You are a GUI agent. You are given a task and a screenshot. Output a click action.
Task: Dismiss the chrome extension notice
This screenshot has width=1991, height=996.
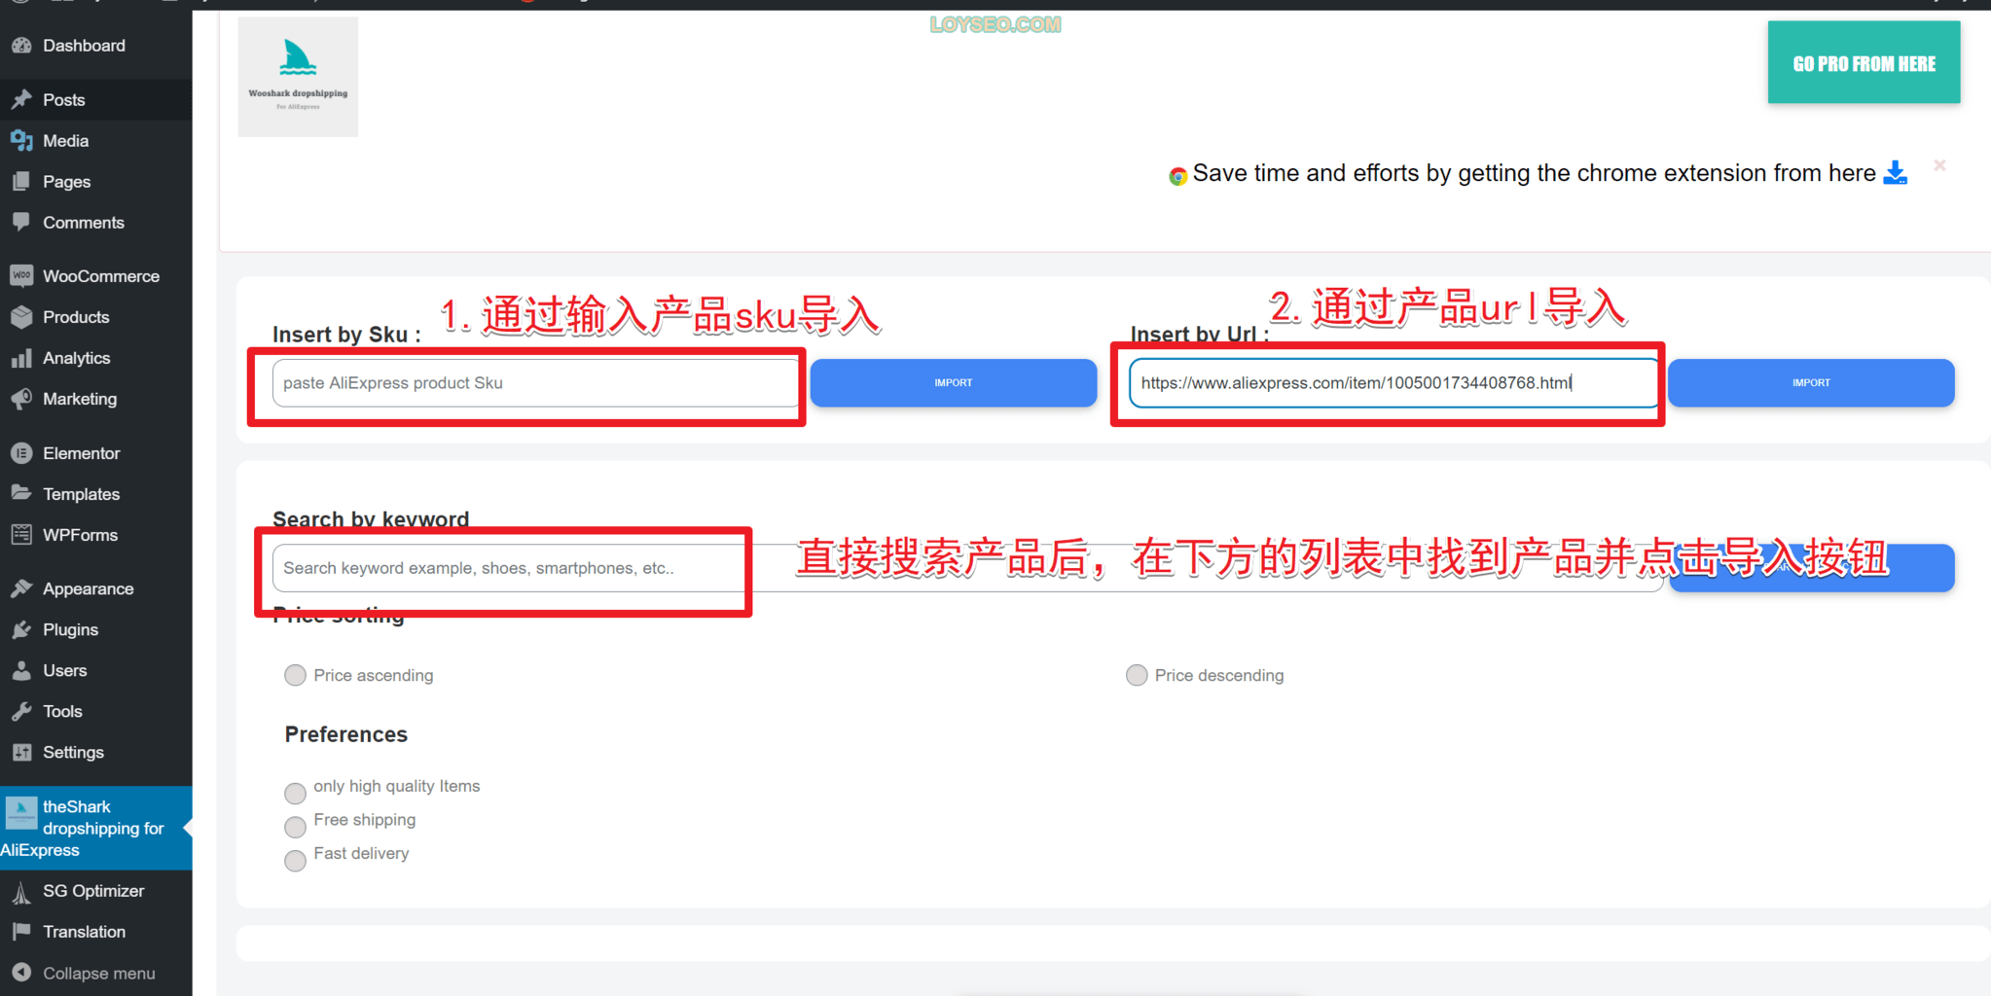[x=1939, y=165]
